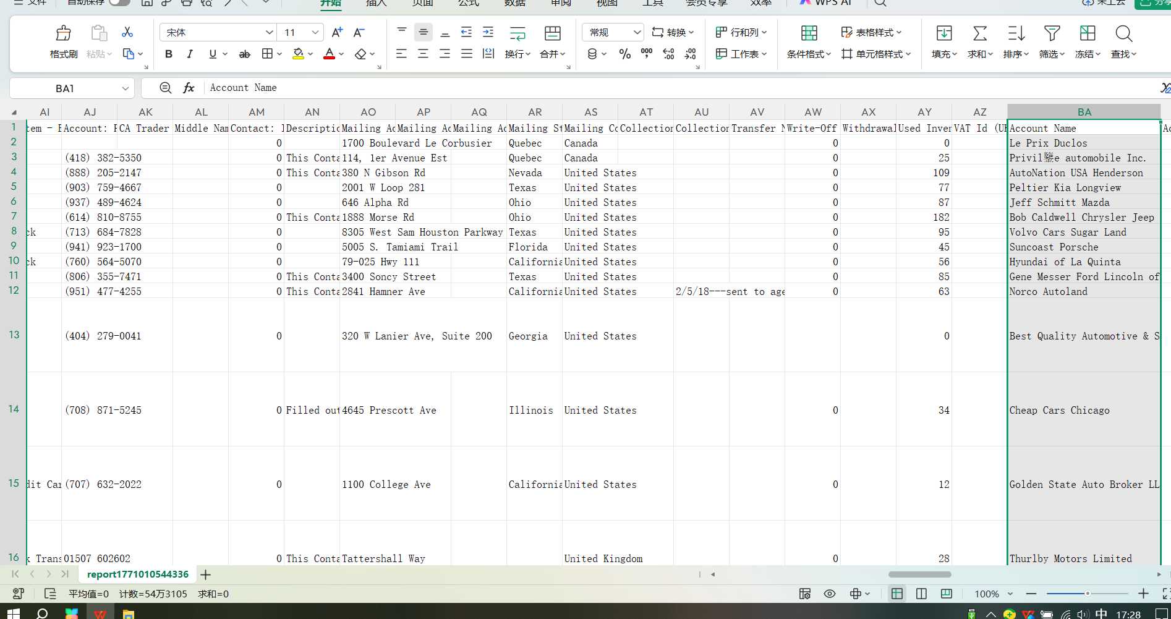Screen dimensions: 1171x619
Task: Open the 转换 convert dropdown
Action: [x=673, y=32]
